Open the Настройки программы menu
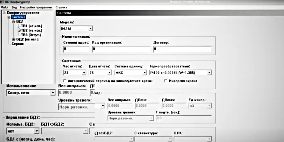The height and width of the screenshot is (142, 284). point(36,7)
